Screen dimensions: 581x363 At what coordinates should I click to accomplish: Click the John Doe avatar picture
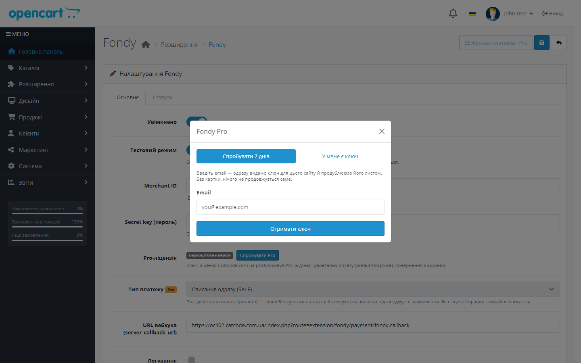pos(493,14)
